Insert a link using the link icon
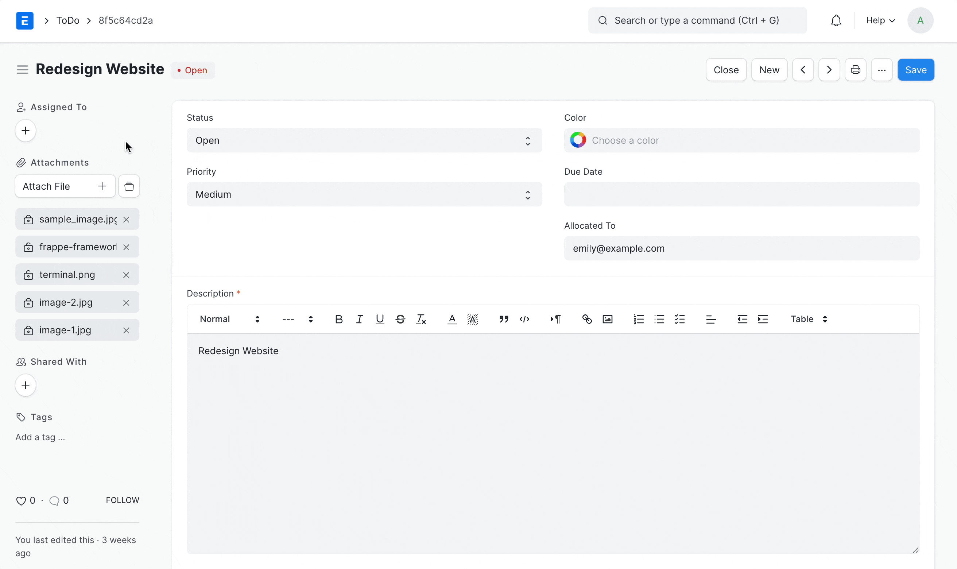The height and width of the screenshot is (569, 957). click(587, 319)
